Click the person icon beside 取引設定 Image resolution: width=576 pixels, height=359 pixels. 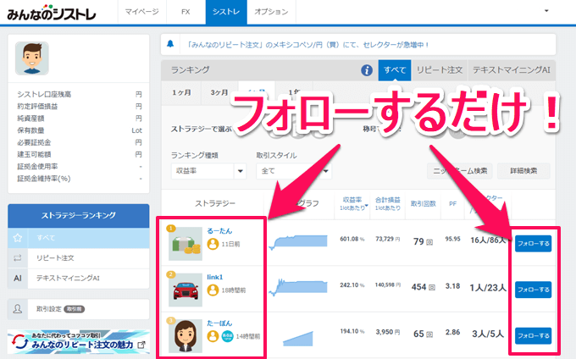(x=17, y=309)
